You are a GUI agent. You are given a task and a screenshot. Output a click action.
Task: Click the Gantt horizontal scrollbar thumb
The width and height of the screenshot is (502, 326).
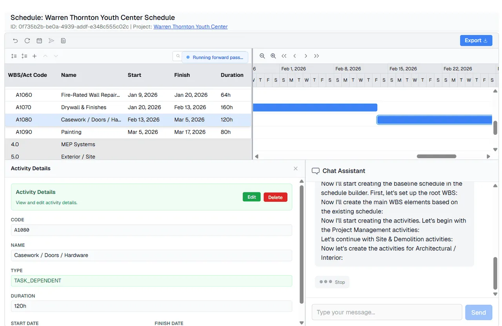[437, 156]
